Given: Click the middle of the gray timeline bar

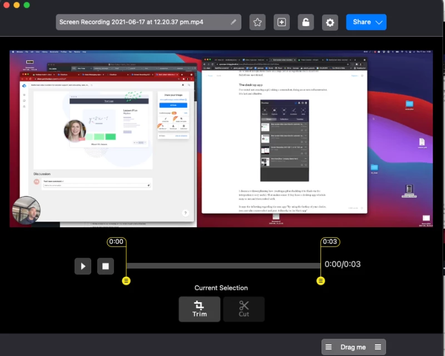Looking at the screenshot, I should (223, 266).
